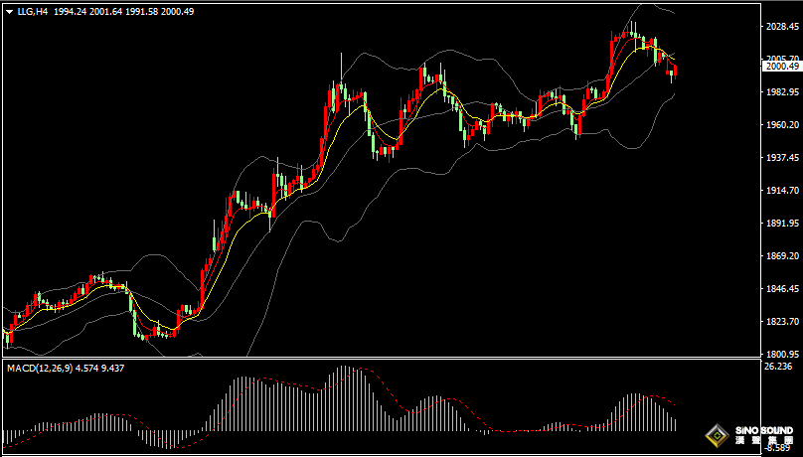Viewport: 803px width, 457px height.
Task: Click the divider between chart and MACD panel
Action: 378,360
